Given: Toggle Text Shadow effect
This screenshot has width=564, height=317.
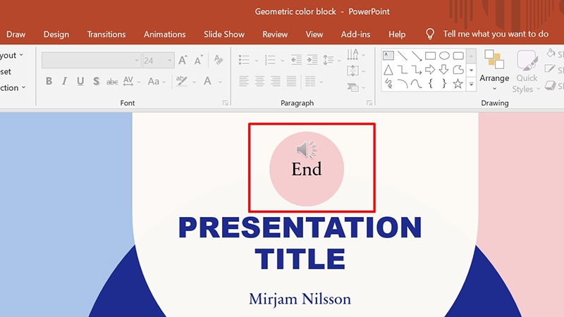Looking at the screenshot, I should (96, 81).
